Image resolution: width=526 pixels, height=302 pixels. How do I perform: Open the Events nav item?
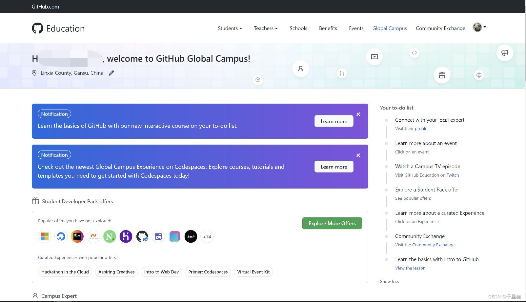[356, 28]
